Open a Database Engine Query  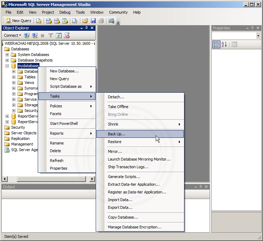click(39, 21)
